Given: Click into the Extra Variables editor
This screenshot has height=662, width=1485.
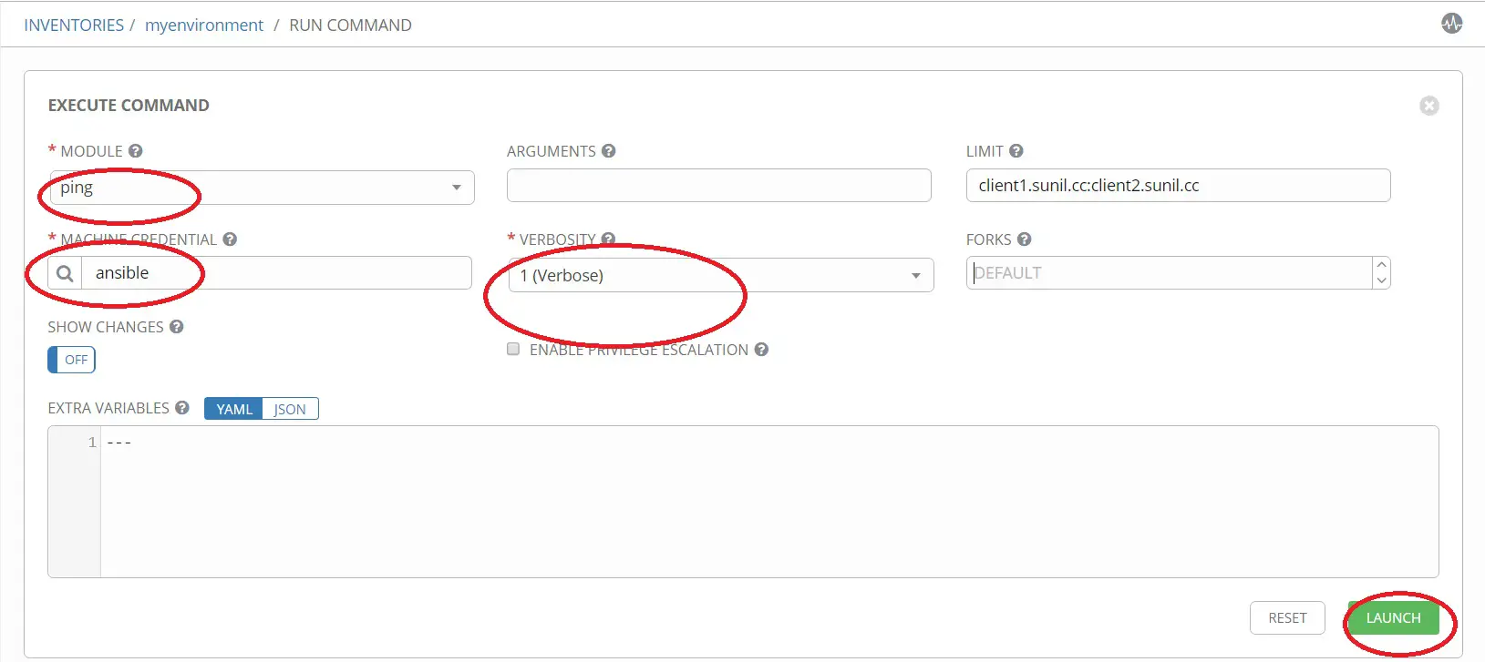Looking at the screenshot, I should pyautogui.click(x=768, y=502).
